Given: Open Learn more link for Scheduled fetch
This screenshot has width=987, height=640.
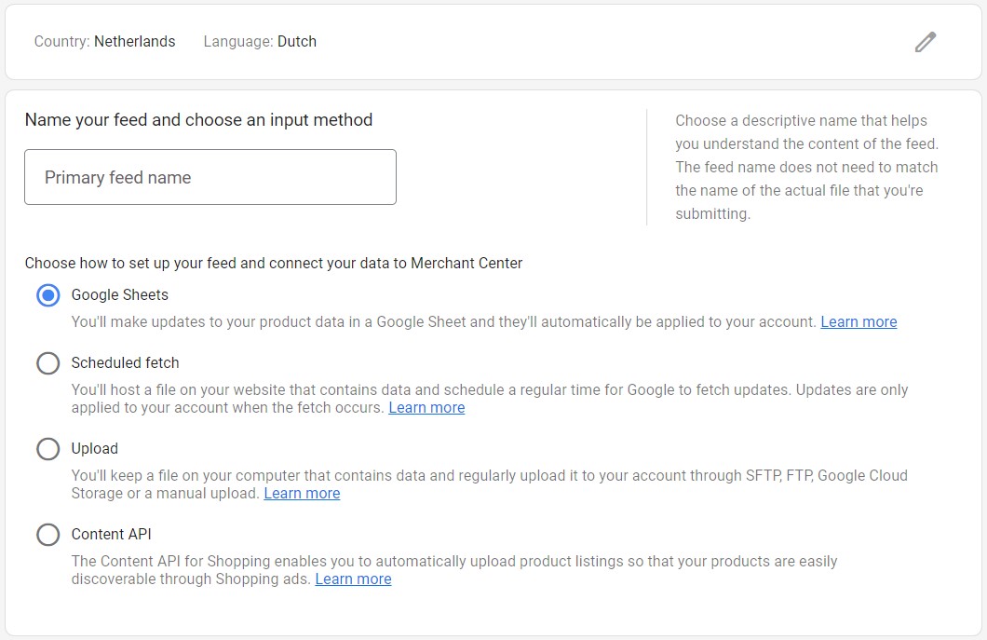Looking at the screenshot, I should (426, 407).
